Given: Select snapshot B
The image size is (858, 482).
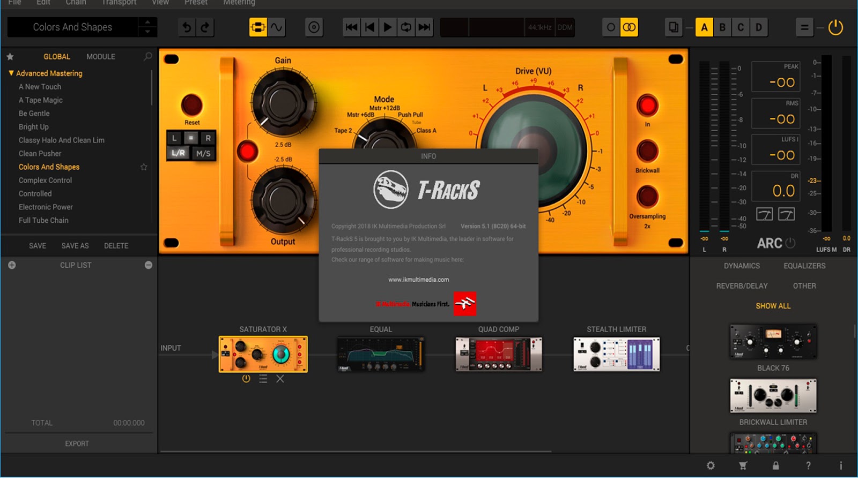Looking at the screenshot, I should (722, 27).
